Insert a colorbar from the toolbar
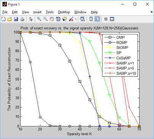 [x=91, y=19]
